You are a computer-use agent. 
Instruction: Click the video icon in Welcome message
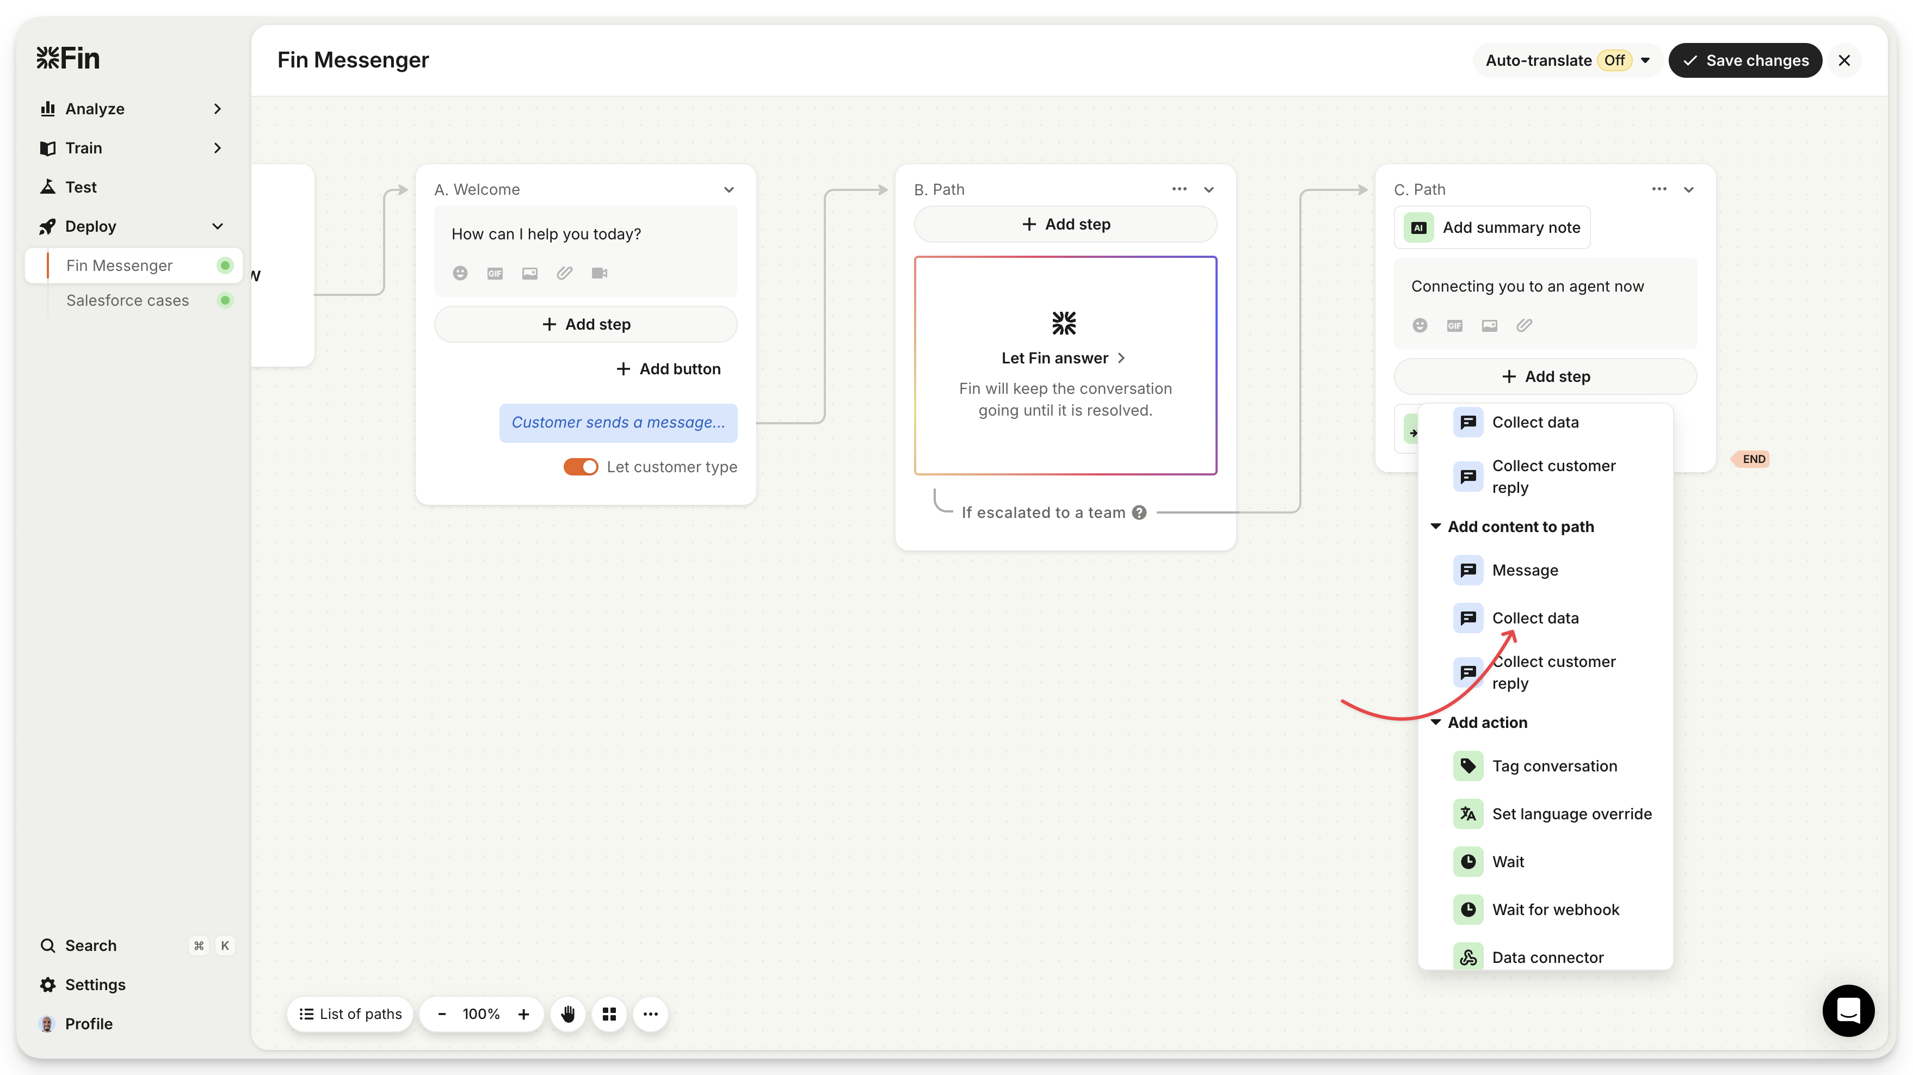click(599, 273)
